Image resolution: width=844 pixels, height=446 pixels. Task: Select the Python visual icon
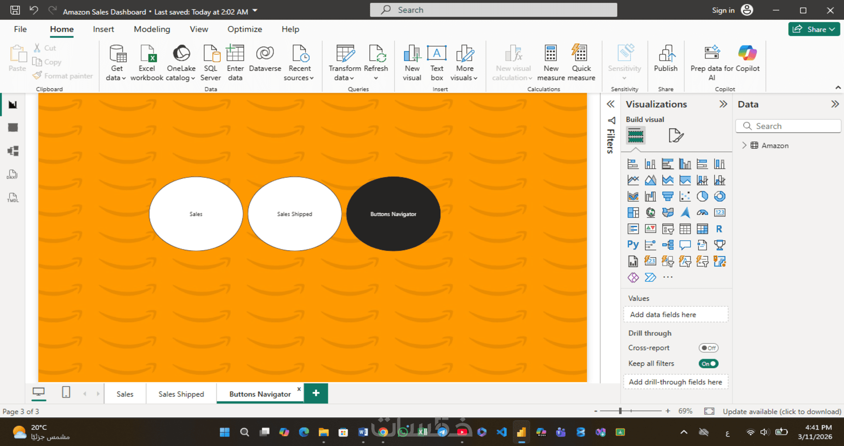click(633, 245)
